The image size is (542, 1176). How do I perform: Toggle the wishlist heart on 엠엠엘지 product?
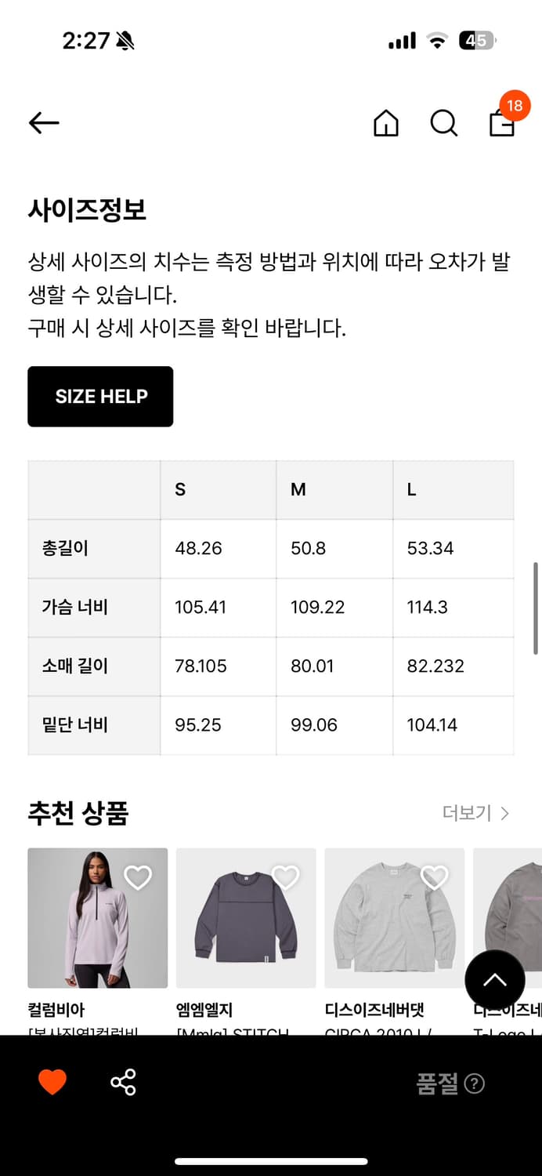coord(287,877)
